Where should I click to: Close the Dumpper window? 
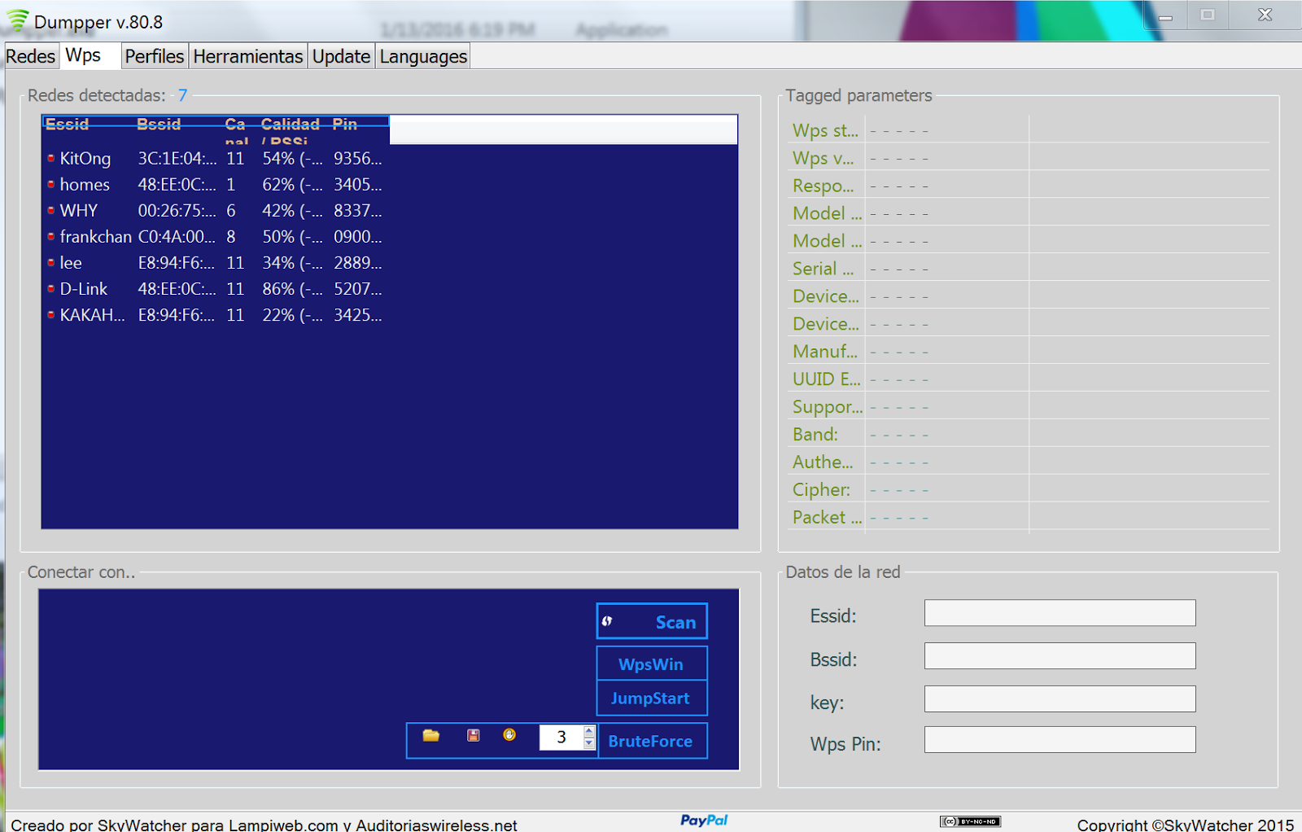(1265, 15)
